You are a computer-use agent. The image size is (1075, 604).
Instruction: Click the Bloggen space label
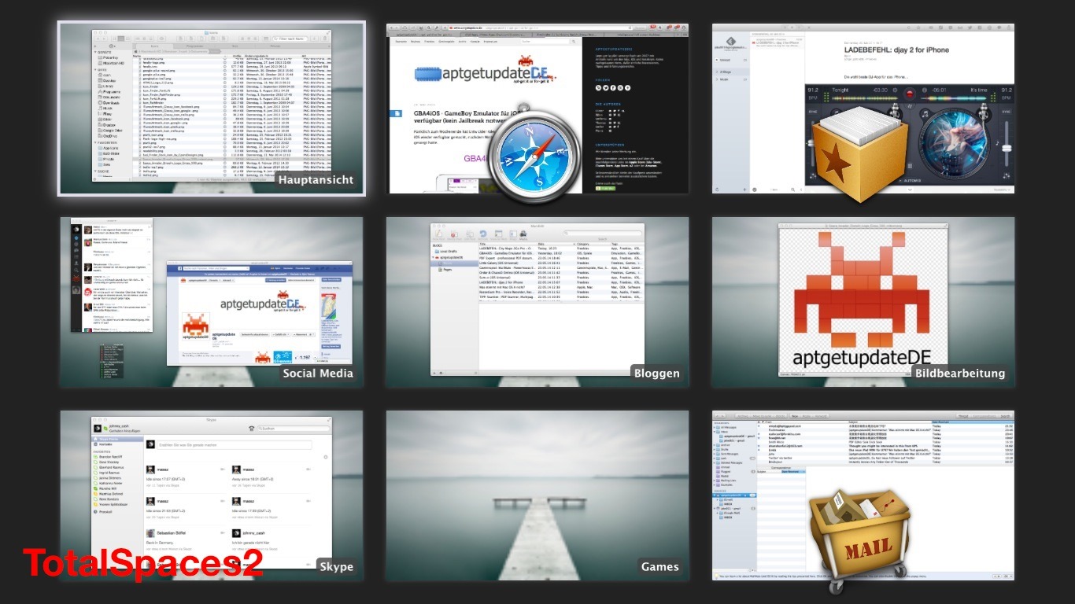(656, 373)
